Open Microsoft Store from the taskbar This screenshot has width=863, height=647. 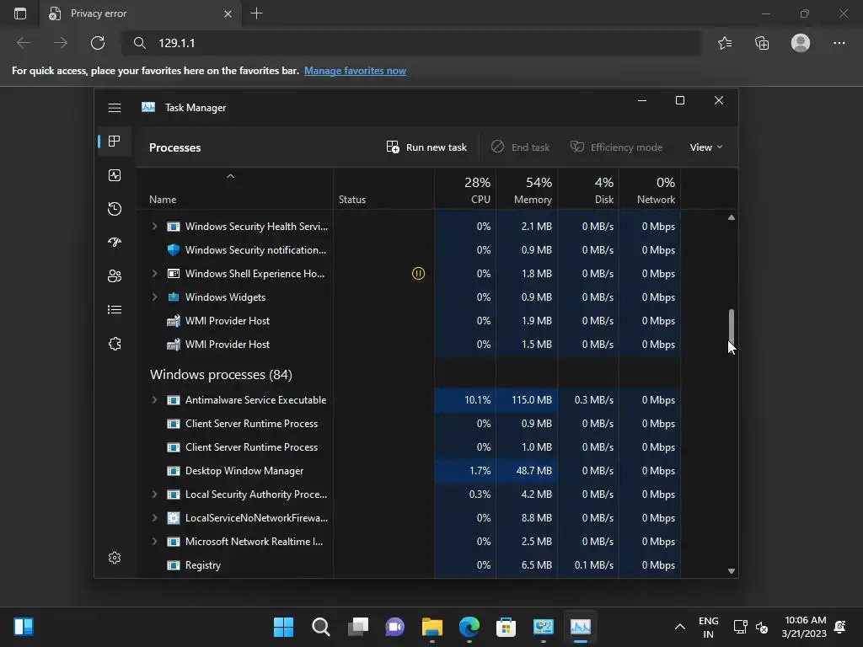coord(506,627)
